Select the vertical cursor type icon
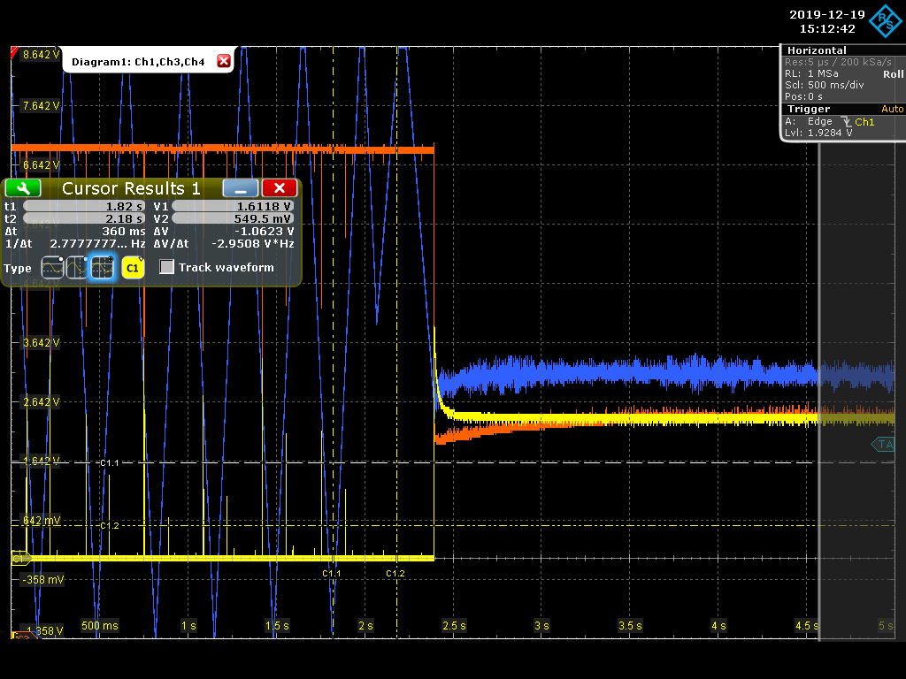906x679 pixels. [x=77, y=267]
